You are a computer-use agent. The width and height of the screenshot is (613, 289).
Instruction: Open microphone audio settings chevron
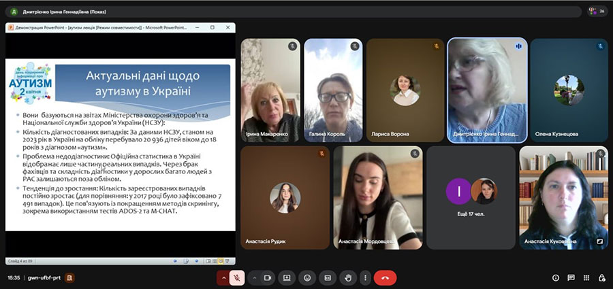(223, 277)
